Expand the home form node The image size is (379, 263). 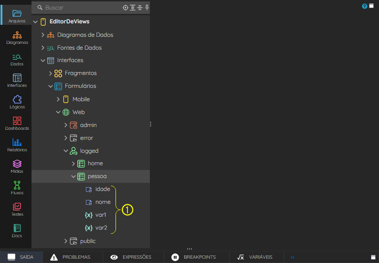[73, 164]
